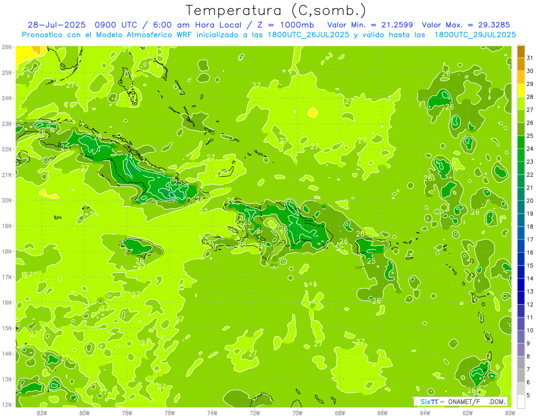The height and width of the screenshot is (419, 542).
Task: Select gray legend band between 5 and 6
Action: [521, 388]
